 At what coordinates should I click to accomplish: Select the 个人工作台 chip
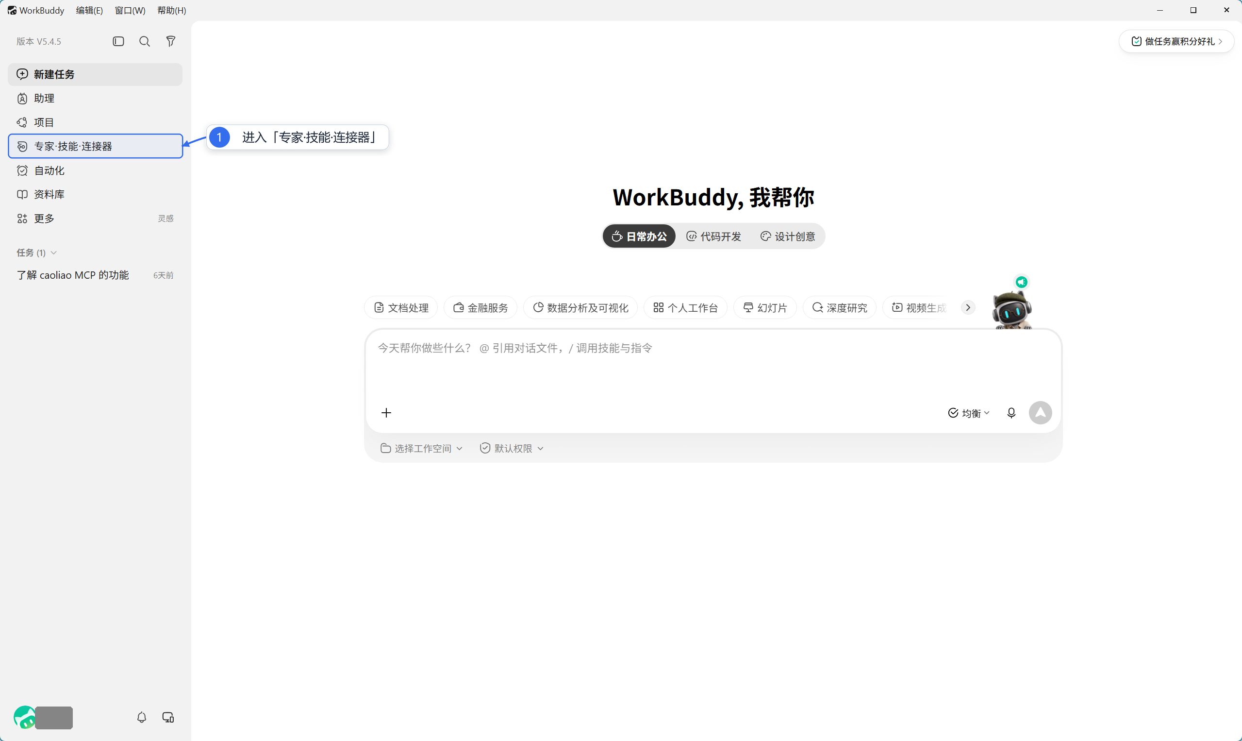click(685, 307)
